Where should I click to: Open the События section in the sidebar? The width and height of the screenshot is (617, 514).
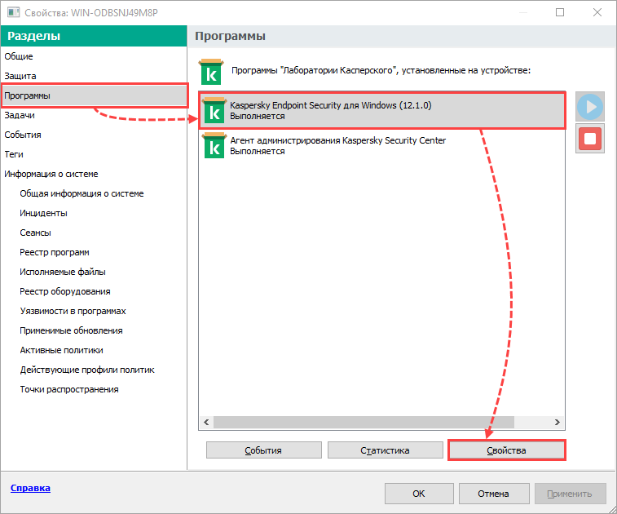point(23,135)
